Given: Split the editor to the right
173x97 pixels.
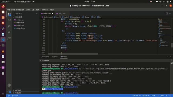Looking at the screenshot, I should click(167, 13).
